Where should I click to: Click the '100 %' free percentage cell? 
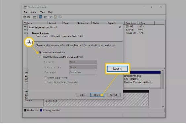click(141, 26)
